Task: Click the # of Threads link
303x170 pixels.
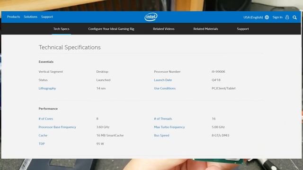Action: 163,119
